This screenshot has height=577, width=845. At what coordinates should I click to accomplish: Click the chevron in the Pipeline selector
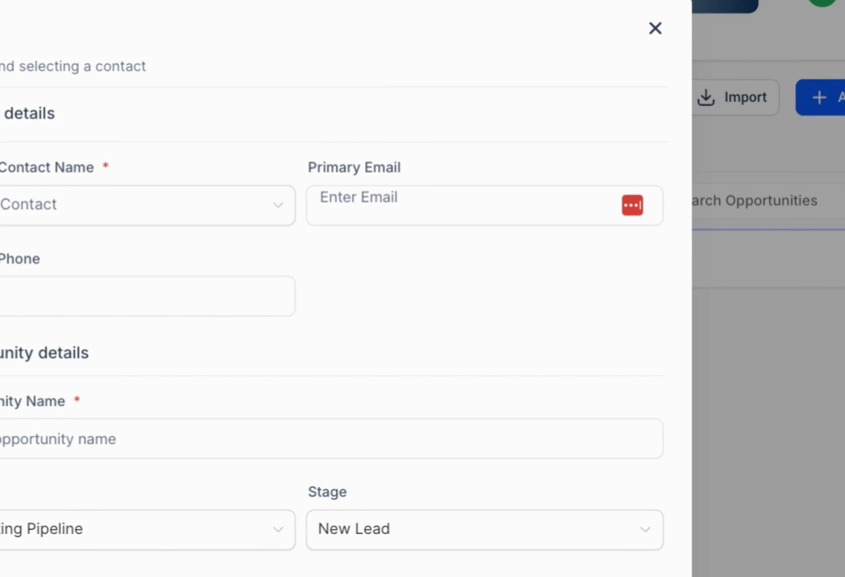pos(278,530)
